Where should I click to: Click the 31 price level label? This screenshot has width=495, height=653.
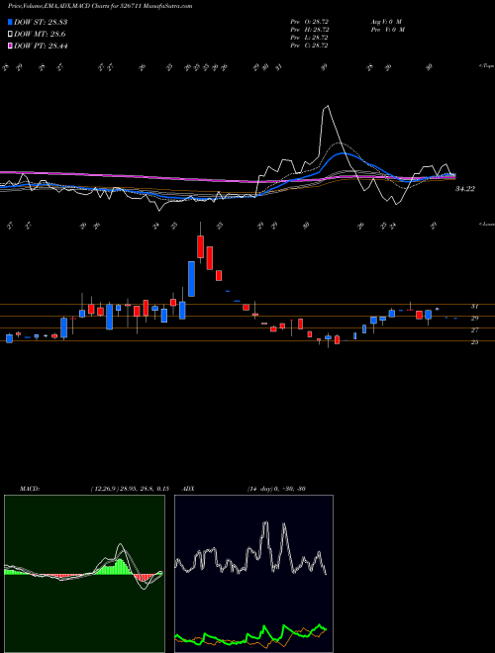[x=474, y=307]
